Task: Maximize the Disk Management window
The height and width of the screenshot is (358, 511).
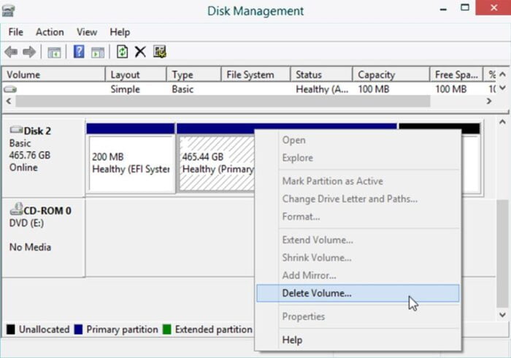Action: [x=465, y=8]
